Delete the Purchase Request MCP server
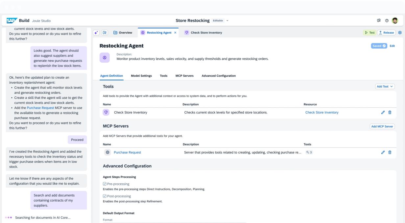405x223 pixels. click(390, 152)
